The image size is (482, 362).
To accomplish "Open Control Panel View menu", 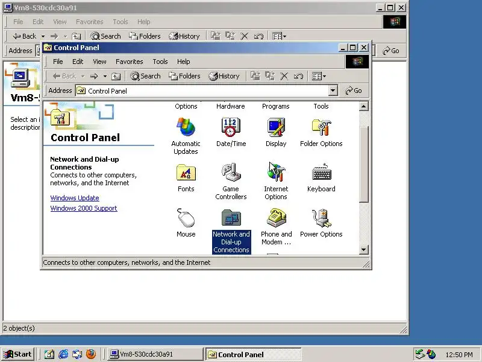I will tap(99, 62).
